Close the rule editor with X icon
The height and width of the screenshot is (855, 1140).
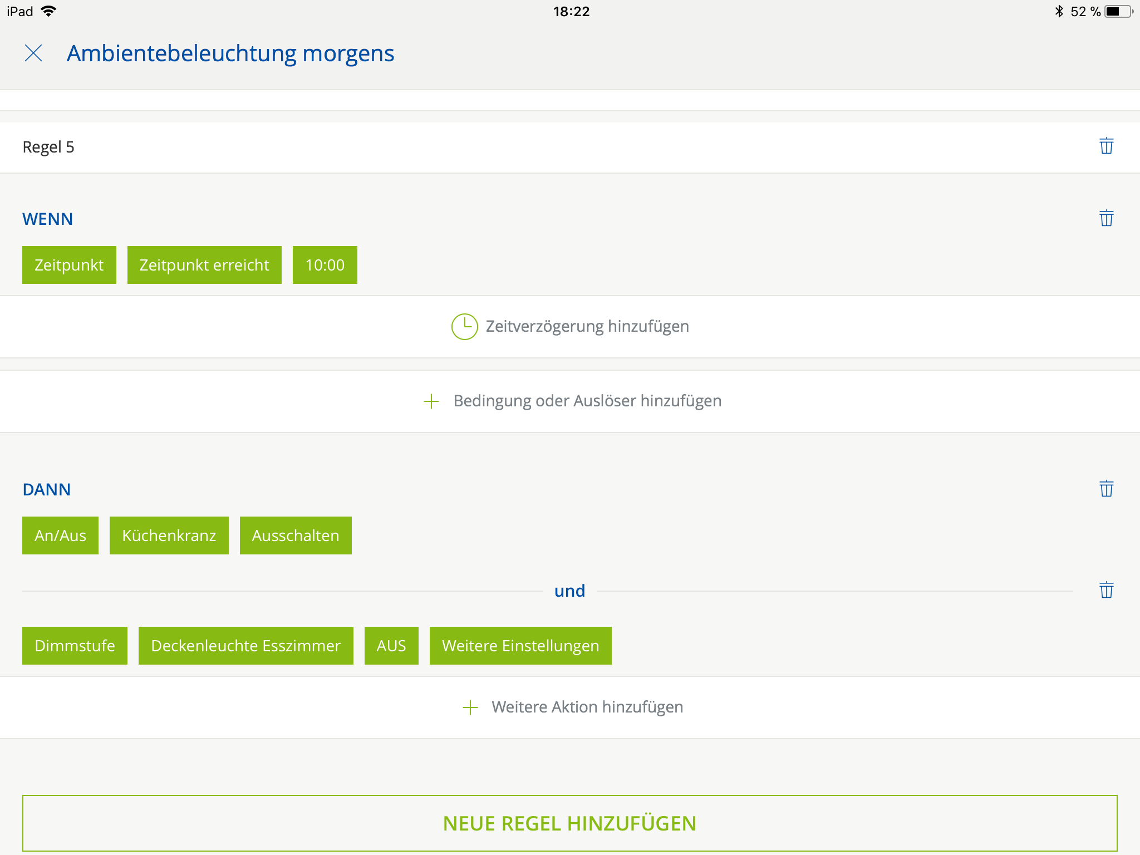[33, 53]
